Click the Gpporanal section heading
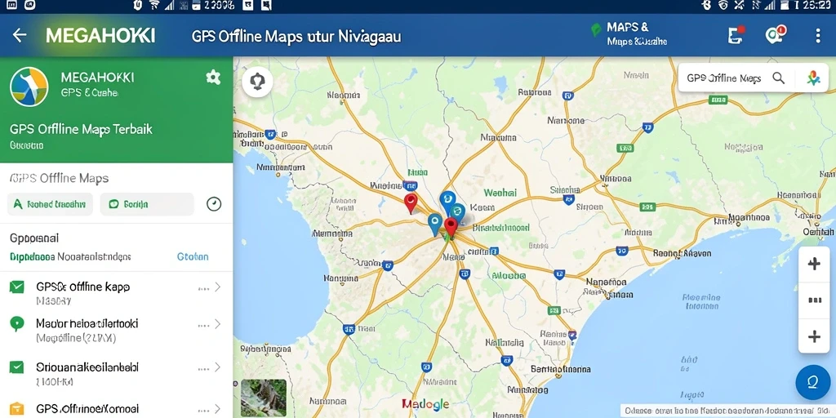The height and width of the screenshot is (418, 836). (34, 238)
